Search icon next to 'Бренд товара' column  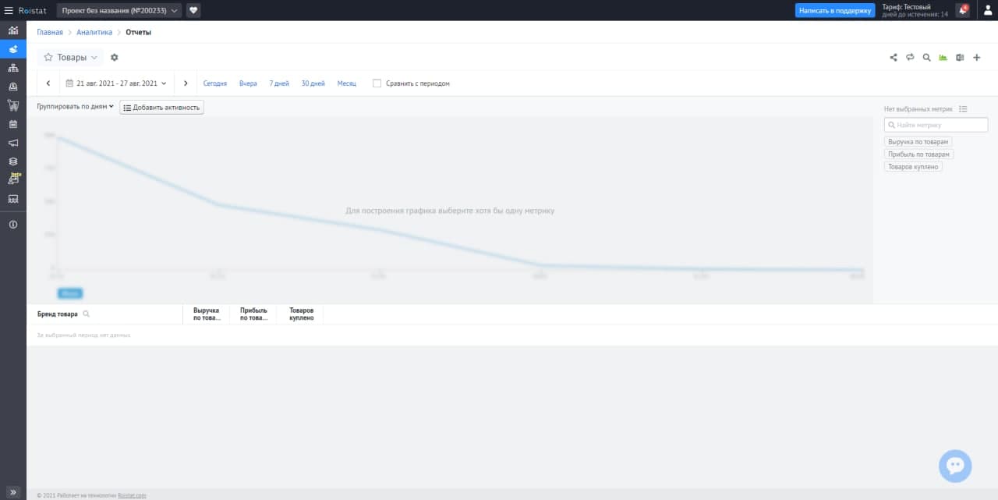click(x=86, y=314)
